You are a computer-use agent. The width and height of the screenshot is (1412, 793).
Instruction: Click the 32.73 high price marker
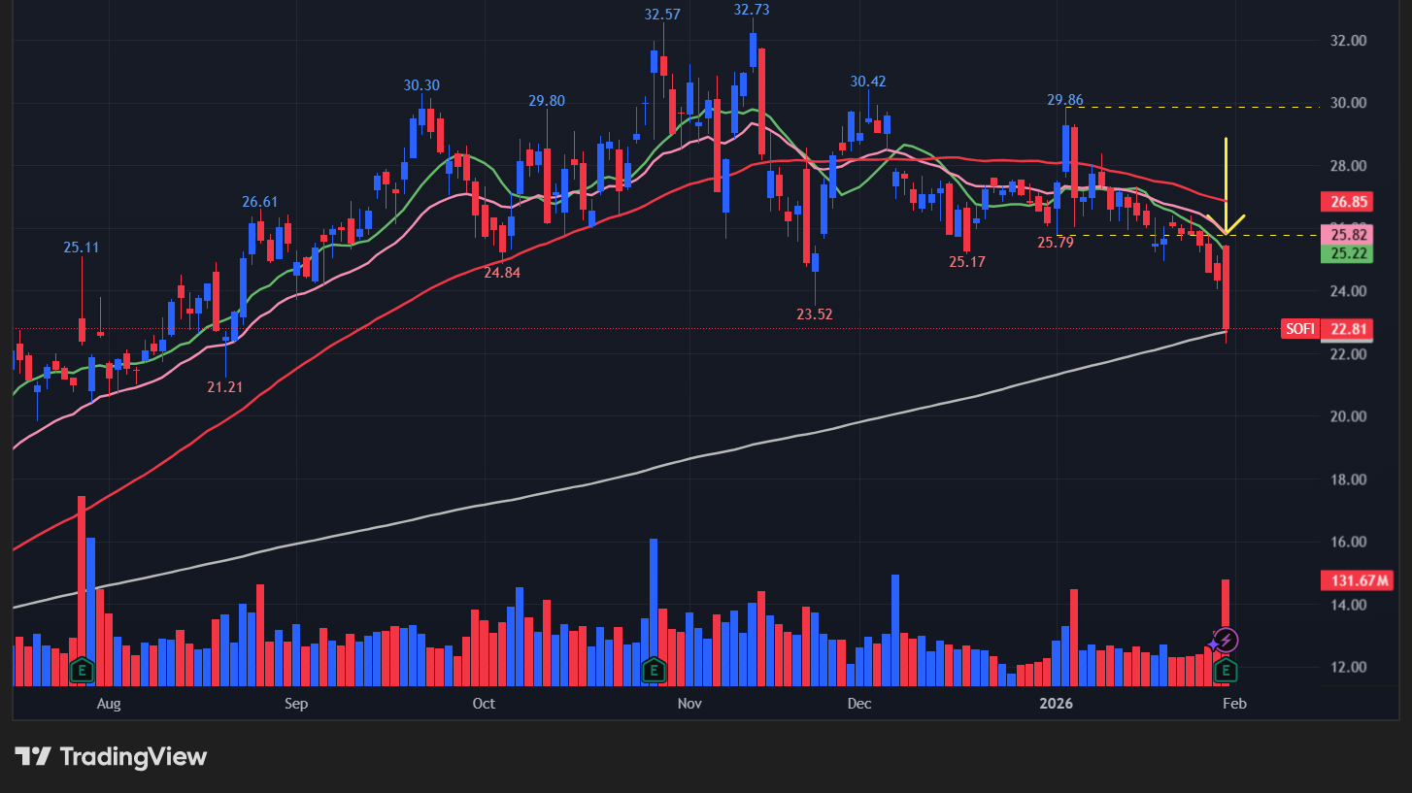[x=752, y=10]
